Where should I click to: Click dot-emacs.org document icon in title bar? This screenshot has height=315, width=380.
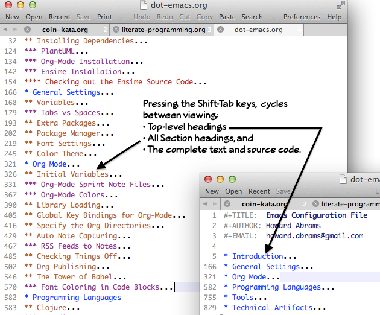(144, 5)
